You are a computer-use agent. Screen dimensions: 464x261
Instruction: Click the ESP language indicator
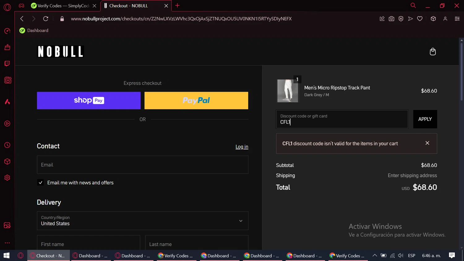(412, 255)
